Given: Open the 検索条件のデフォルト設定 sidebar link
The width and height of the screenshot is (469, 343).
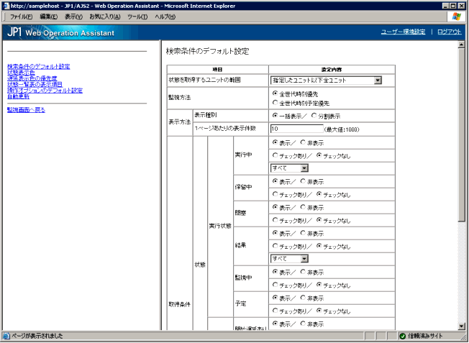Looking at the screenshot, I should point(39,66).
